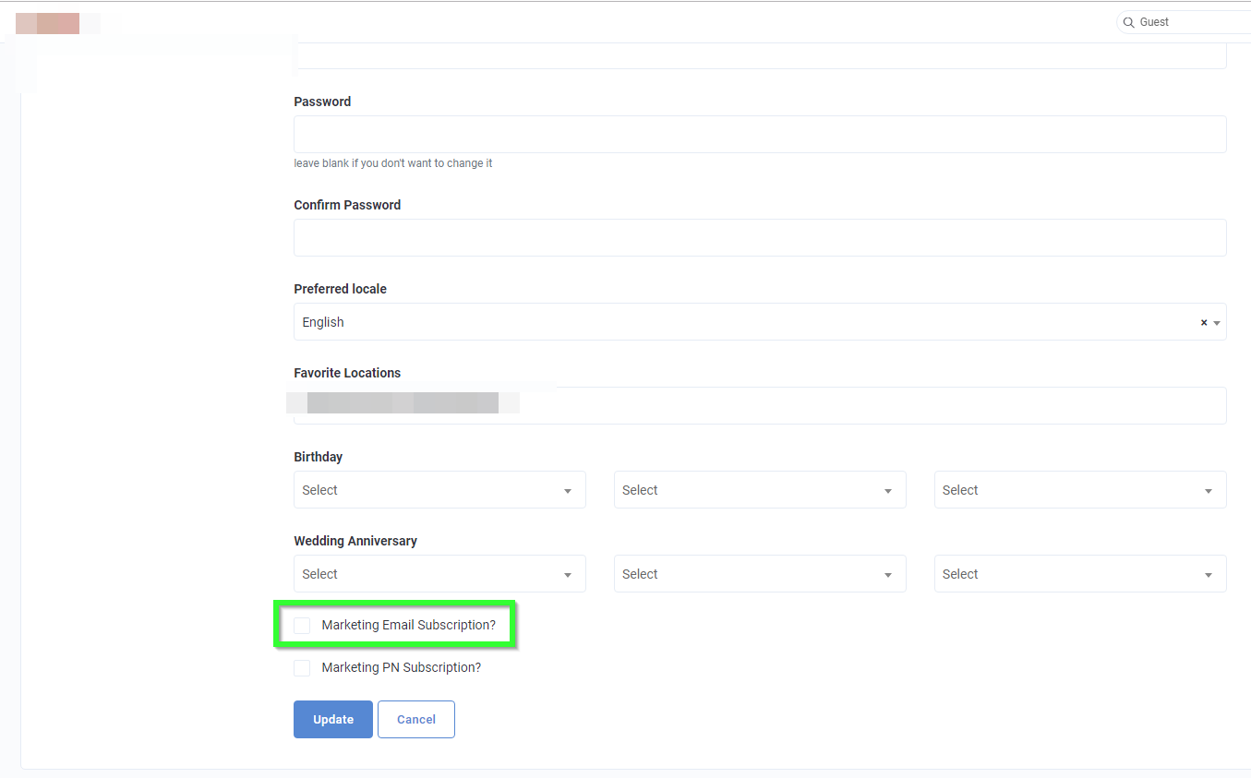Click the Password input field
The width and height of the screenshot is (1251, 778).
pyautogui.click(x=759, y=134)
